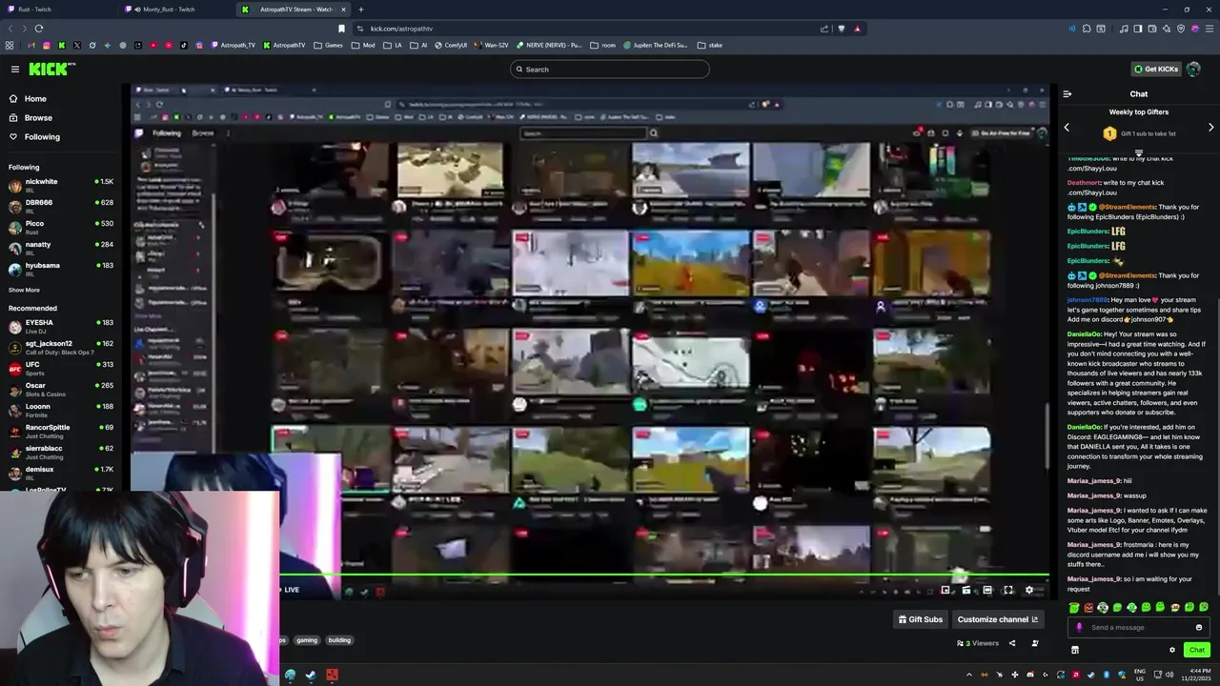Screen dimensions: 1220x686
Task: Go back in browser history
Action: click(10, 29)
